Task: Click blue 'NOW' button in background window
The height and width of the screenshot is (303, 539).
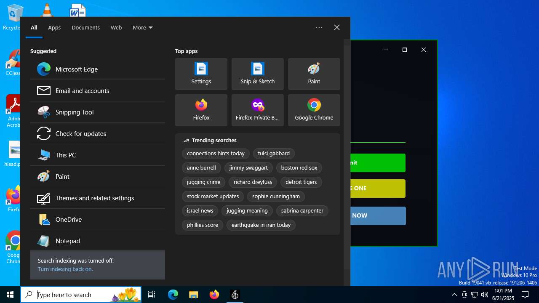Action: pyautogui.click(x=378, y=216)
